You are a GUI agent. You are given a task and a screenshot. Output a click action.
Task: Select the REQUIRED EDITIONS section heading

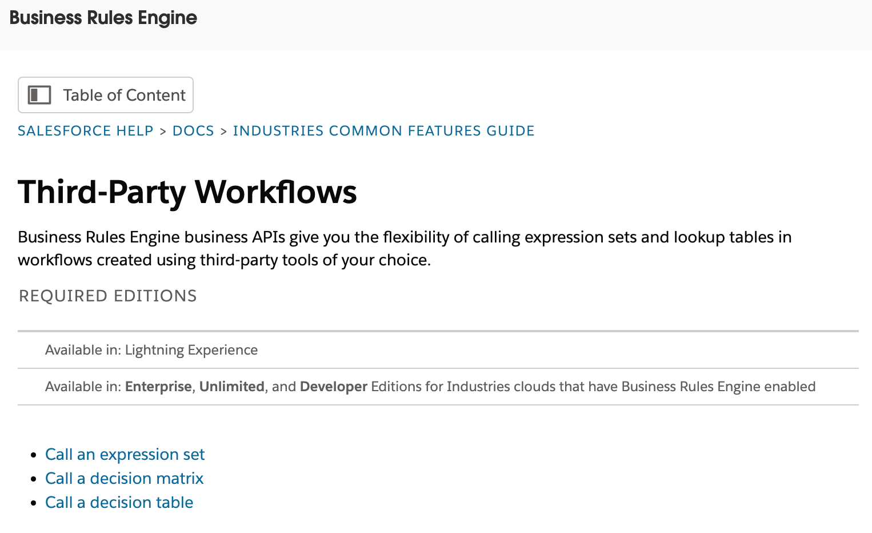click(107, 296)
